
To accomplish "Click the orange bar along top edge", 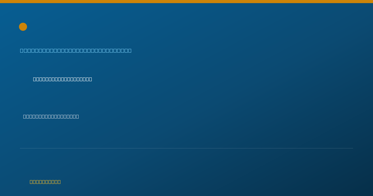I will (186, 2).
